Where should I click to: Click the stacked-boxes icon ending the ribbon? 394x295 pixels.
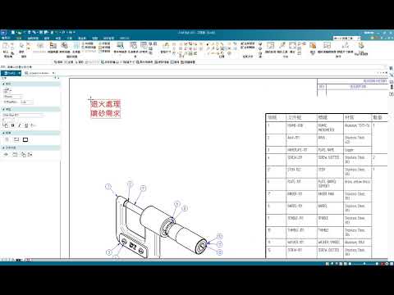pos(361,46)
